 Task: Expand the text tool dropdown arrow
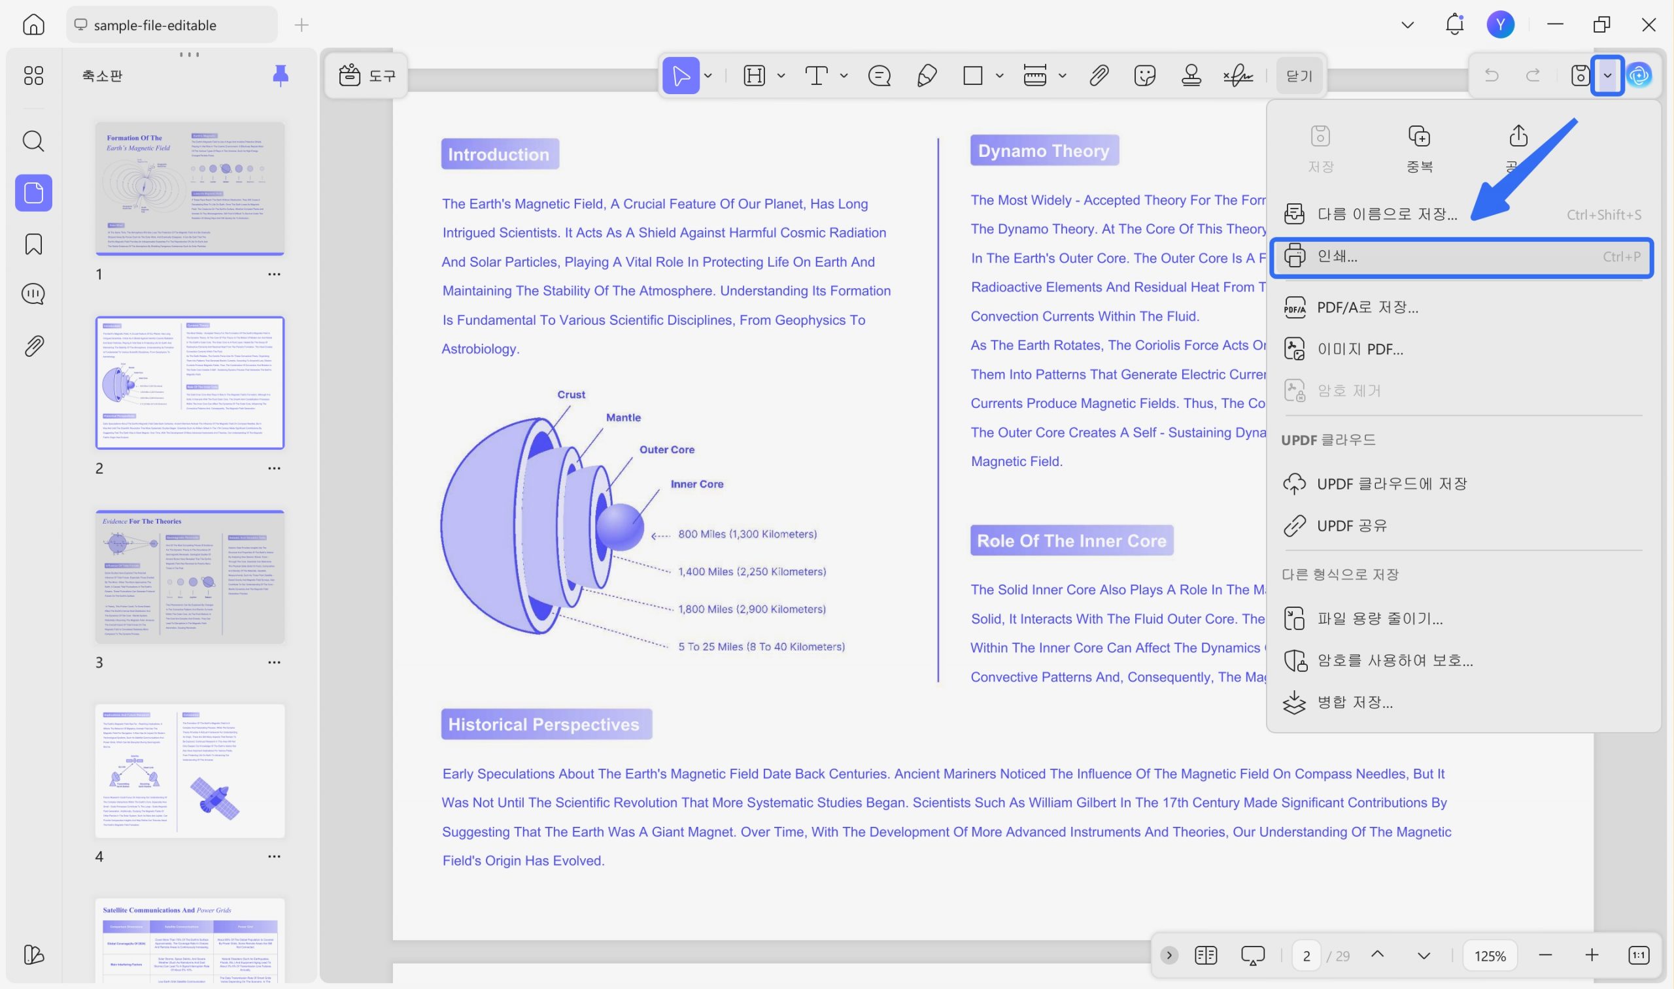click(844, 75)
